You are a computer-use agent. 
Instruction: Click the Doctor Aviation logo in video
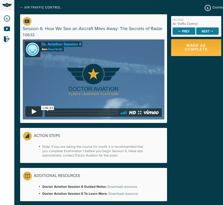(x=94, y=79)
